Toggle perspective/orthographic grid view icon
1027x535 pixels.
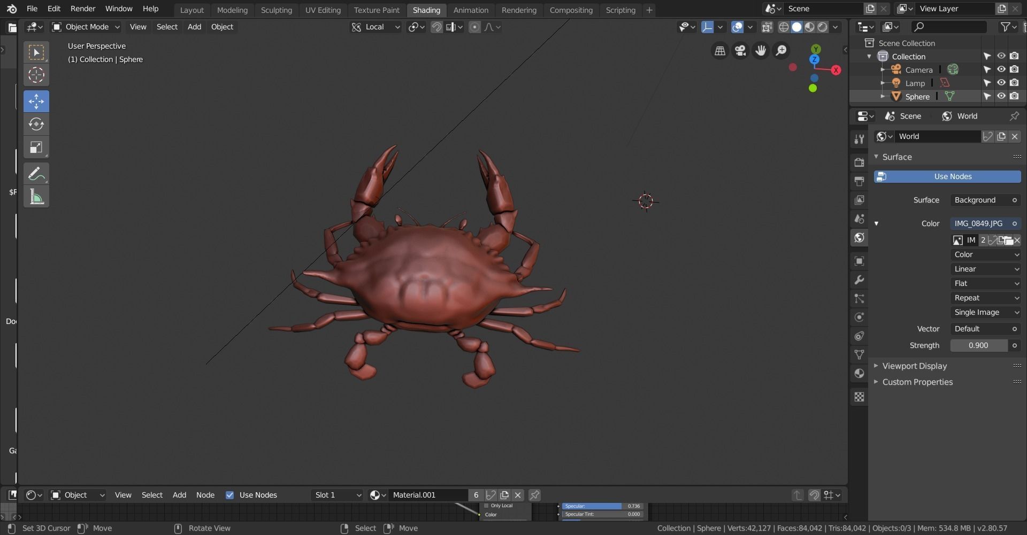tap(720, 51)
